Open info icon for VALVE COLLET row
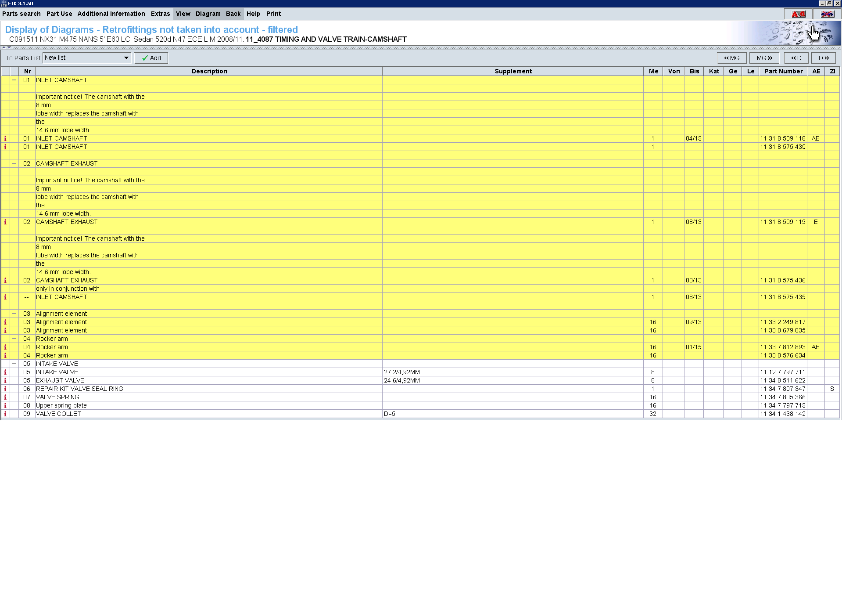 click(5, 414)
